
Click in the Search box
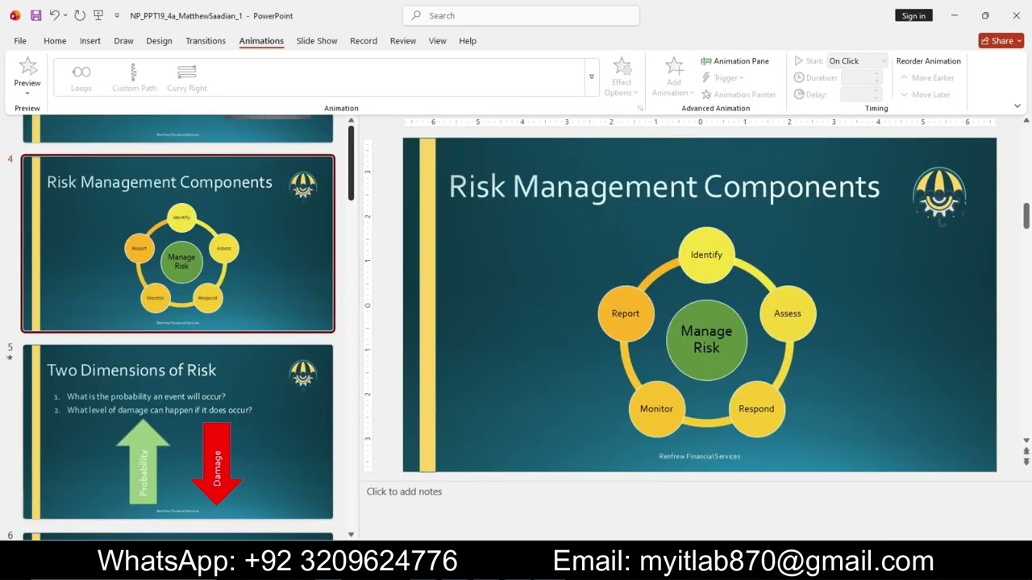(x=521, y=15)
